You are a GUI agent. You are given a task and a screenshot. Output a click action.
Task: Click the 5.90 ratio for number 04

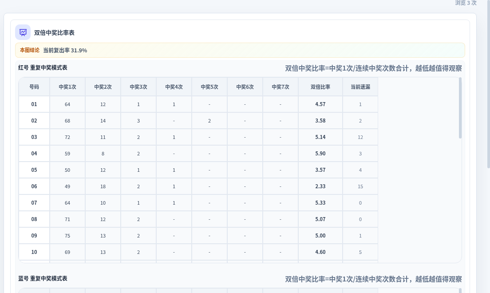(320, 154)
